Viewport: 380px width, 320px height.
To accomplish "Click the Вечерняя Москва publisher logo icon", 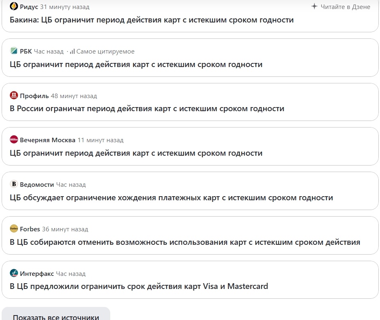I will point(14,140).
